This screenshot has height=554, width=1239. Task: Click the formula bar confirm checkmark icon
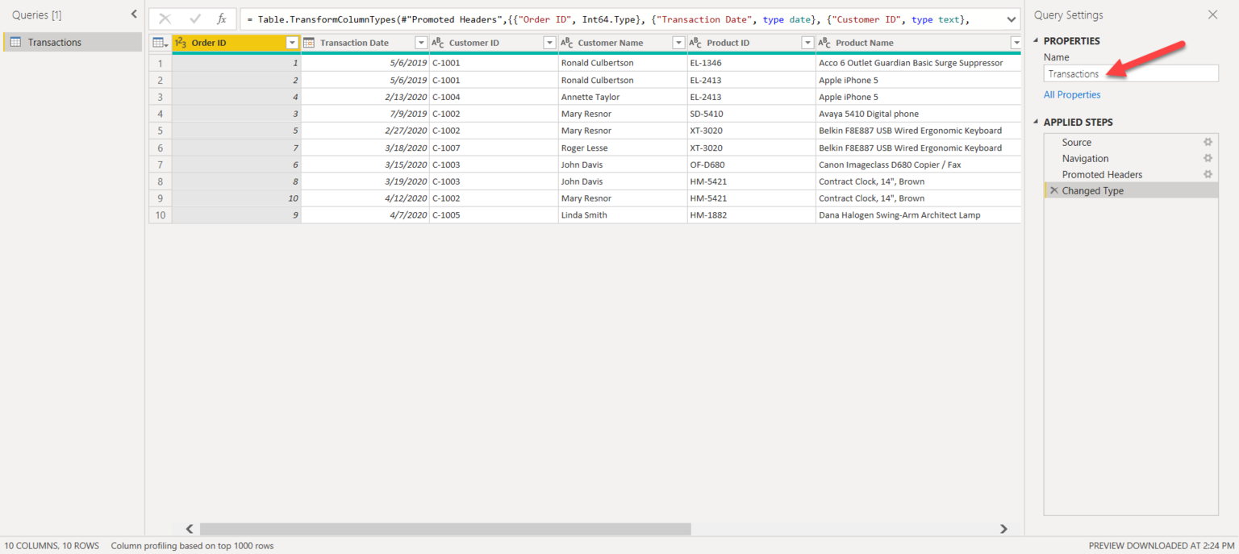click(194, 19)
